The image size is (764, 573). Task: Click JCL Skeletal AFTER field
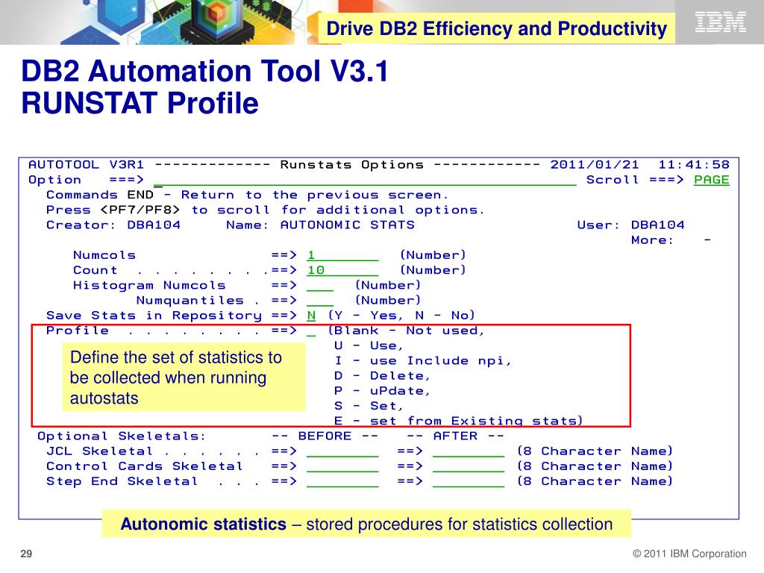(469, 451)
